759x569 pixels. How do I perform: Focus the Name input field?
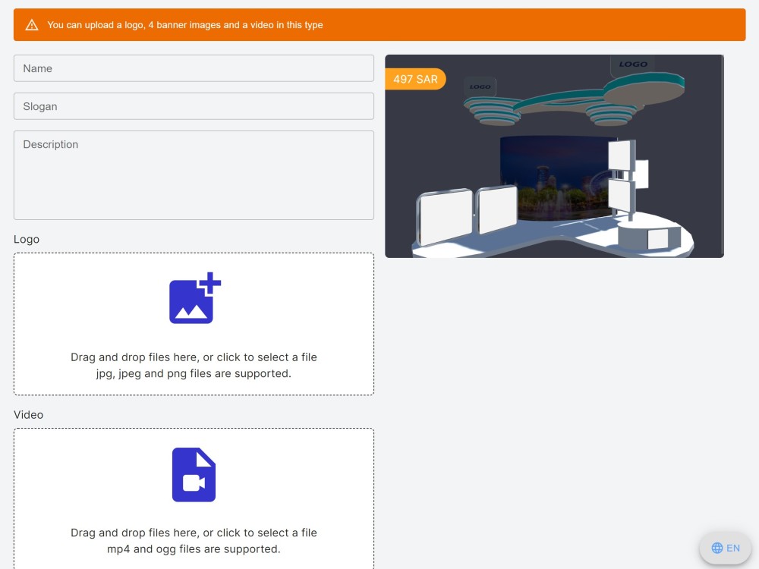(194, 68)
